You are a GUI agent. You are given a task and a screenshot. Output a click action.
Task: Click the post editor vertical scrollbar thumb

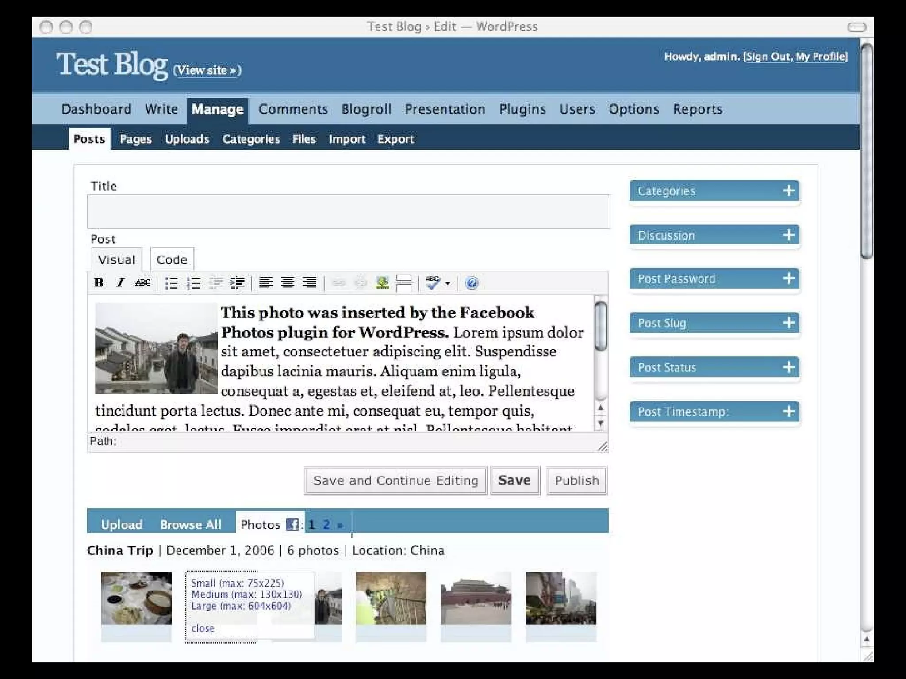(600, 326)
